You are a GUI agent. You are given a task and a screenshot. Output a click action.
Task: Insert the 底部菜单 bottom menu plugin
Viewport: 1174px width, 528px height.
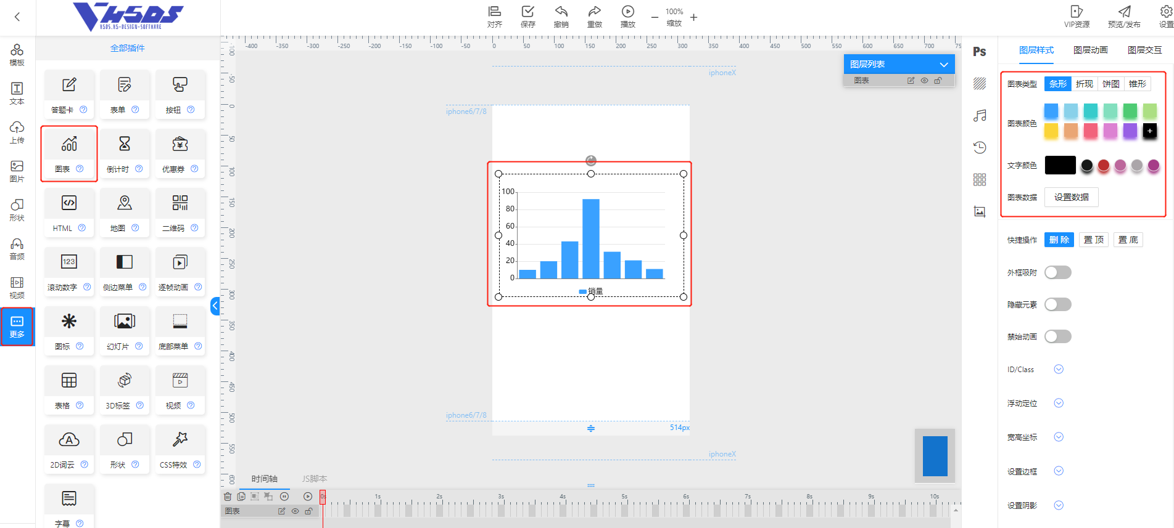(180, 331)
